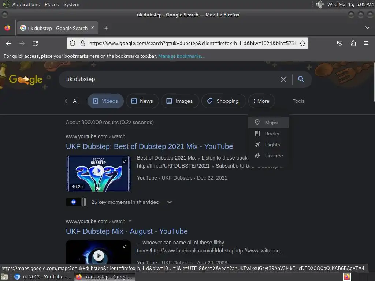Click the Manage bookmarks link
Image resolution: width=375 pixels, height=281 pixels.
182,56
